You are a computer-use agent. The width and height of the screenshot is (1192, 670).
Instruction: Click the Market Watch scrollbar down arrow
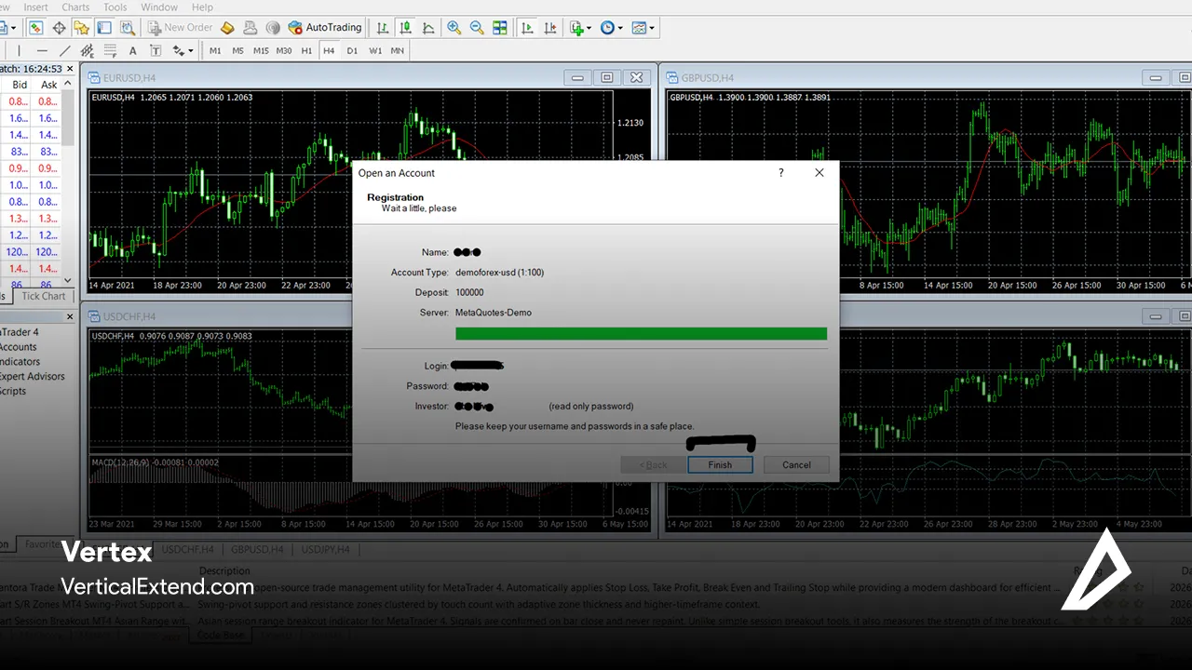[68, 280]
